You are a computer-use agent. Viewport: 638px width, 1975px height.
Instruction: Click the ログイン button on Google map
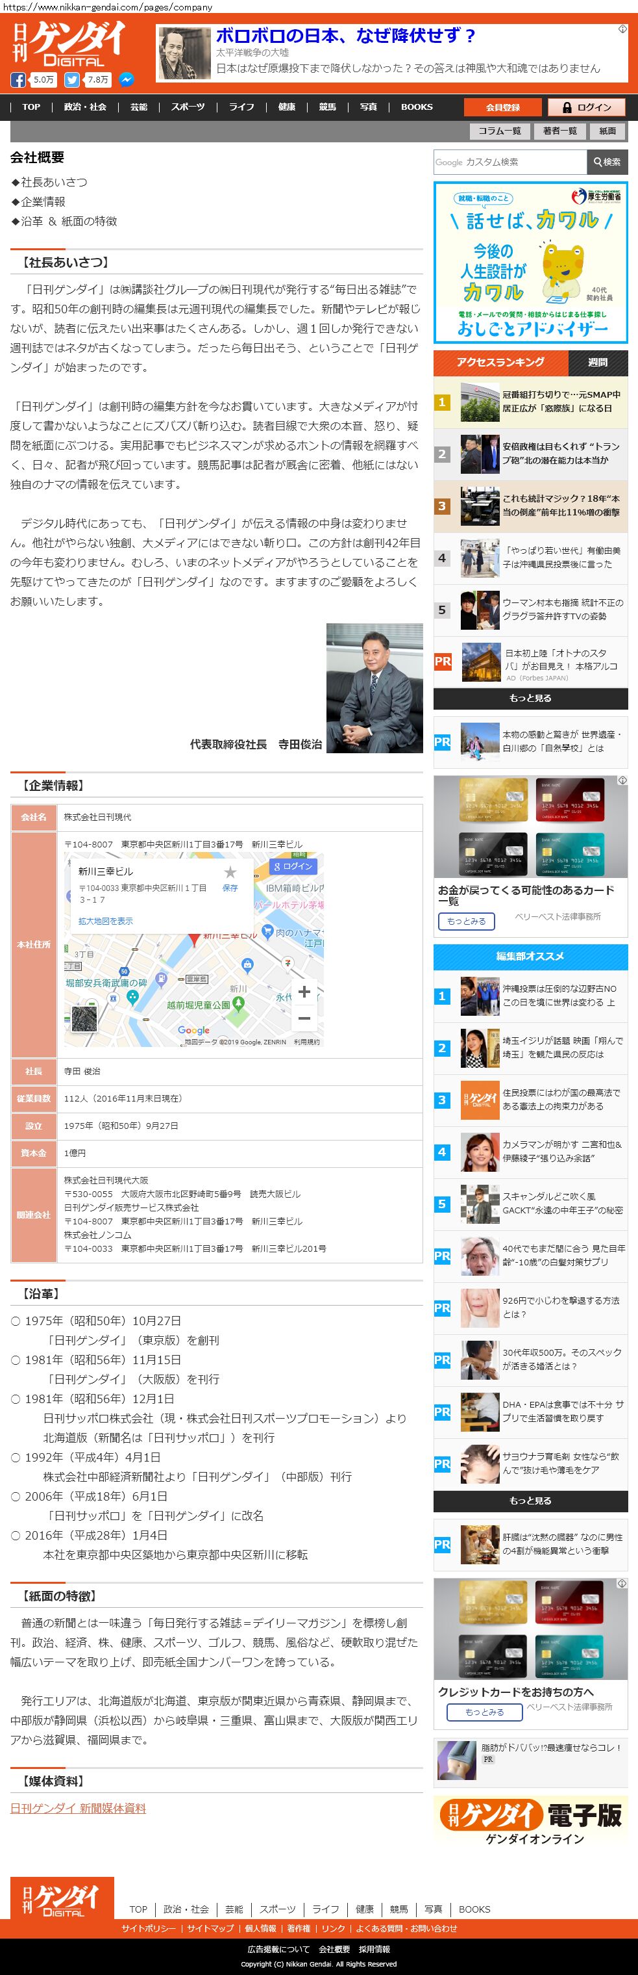(x=292, y=866)
